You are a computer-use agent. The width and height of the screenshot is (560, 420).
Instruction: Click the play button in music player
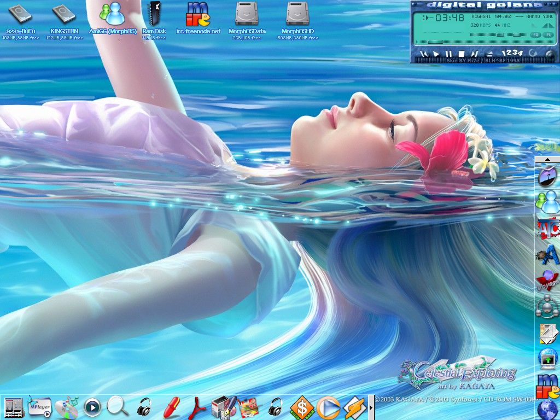point(436,54)
